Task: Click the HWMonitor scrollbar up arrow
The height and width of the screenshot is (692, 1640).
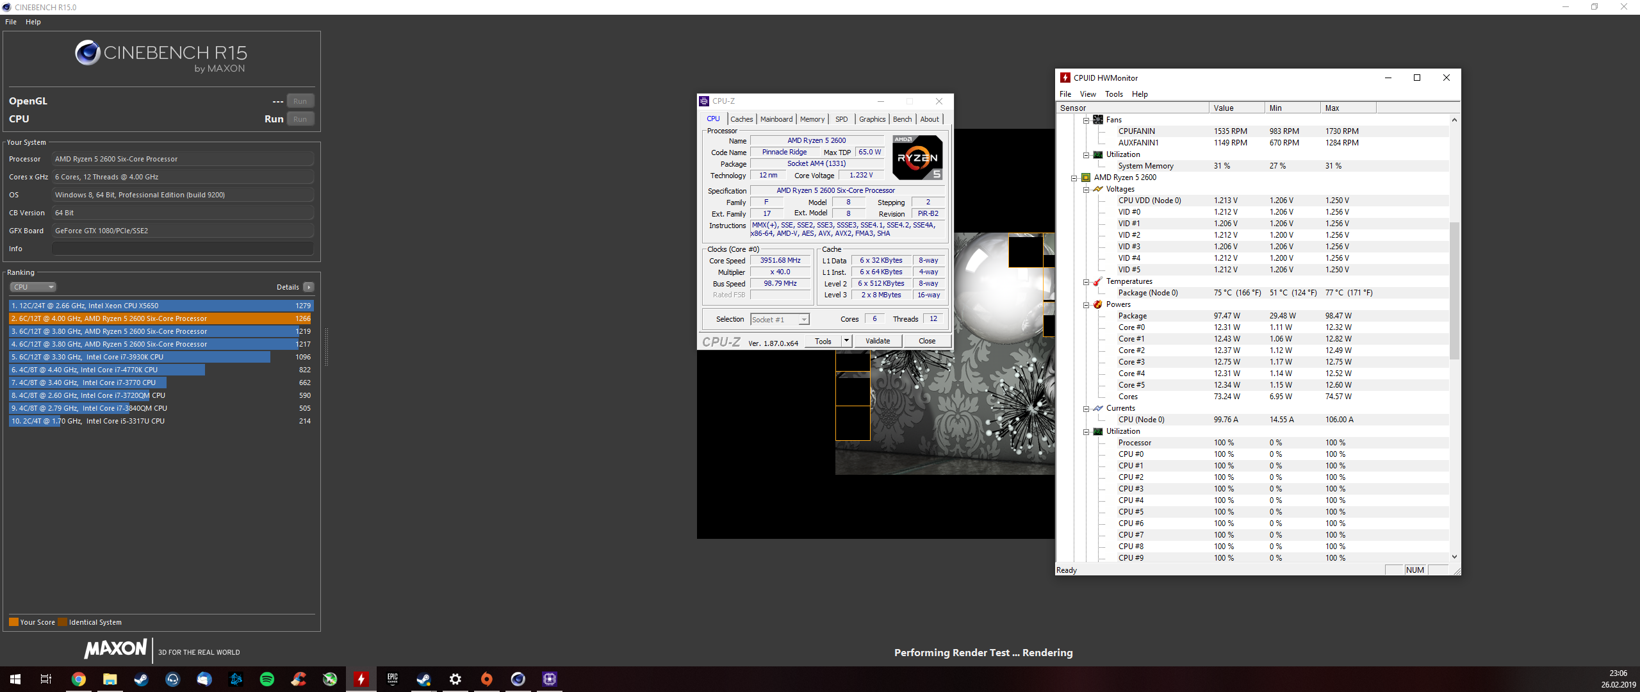Action: point(1454,120)
